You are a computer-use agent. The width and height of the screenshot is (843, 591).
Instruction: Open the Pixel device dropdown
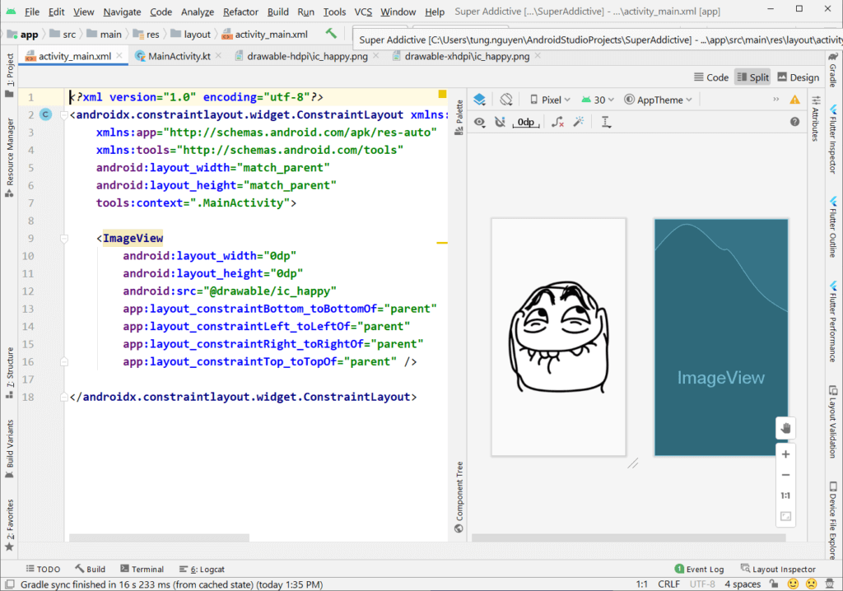click(x=550, y=100)
